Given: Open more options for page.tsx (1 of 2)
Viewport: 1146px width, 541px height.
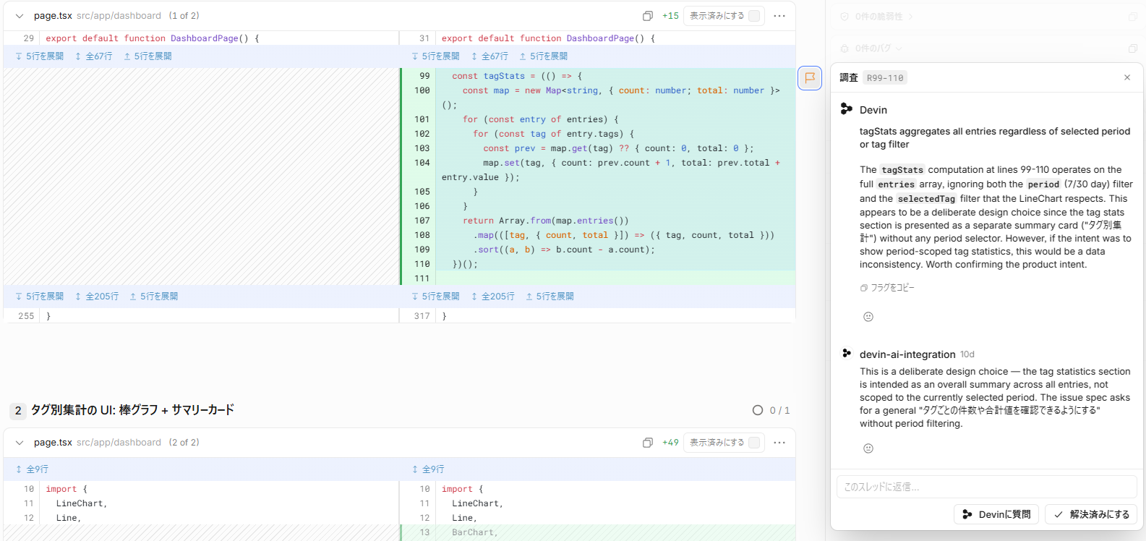Looking at the screenshot, I should [779, 16].
